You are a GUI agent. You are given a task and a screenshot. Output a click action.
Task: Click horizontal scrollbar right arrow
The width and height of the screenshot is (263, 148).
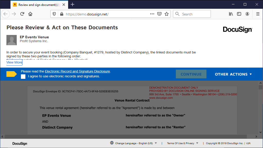click(256, 137)
